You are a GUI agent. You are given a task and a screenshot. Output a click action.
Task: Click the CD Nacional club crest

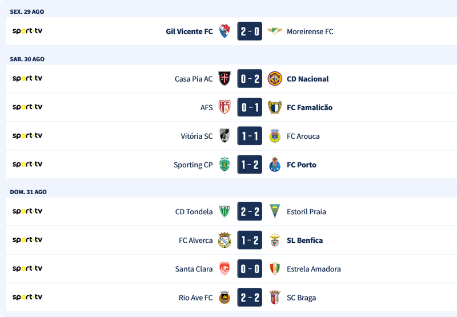(x=275, y=79)
